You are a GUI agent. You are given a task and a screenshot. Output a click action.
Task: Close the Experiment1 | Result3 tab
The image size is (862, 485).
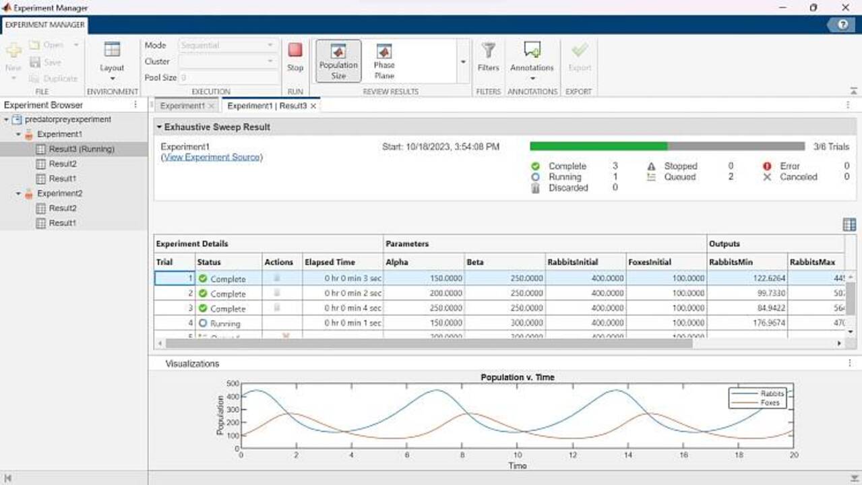(313, 106)
